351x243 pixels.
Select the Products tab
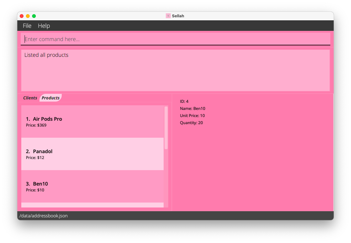51,98
